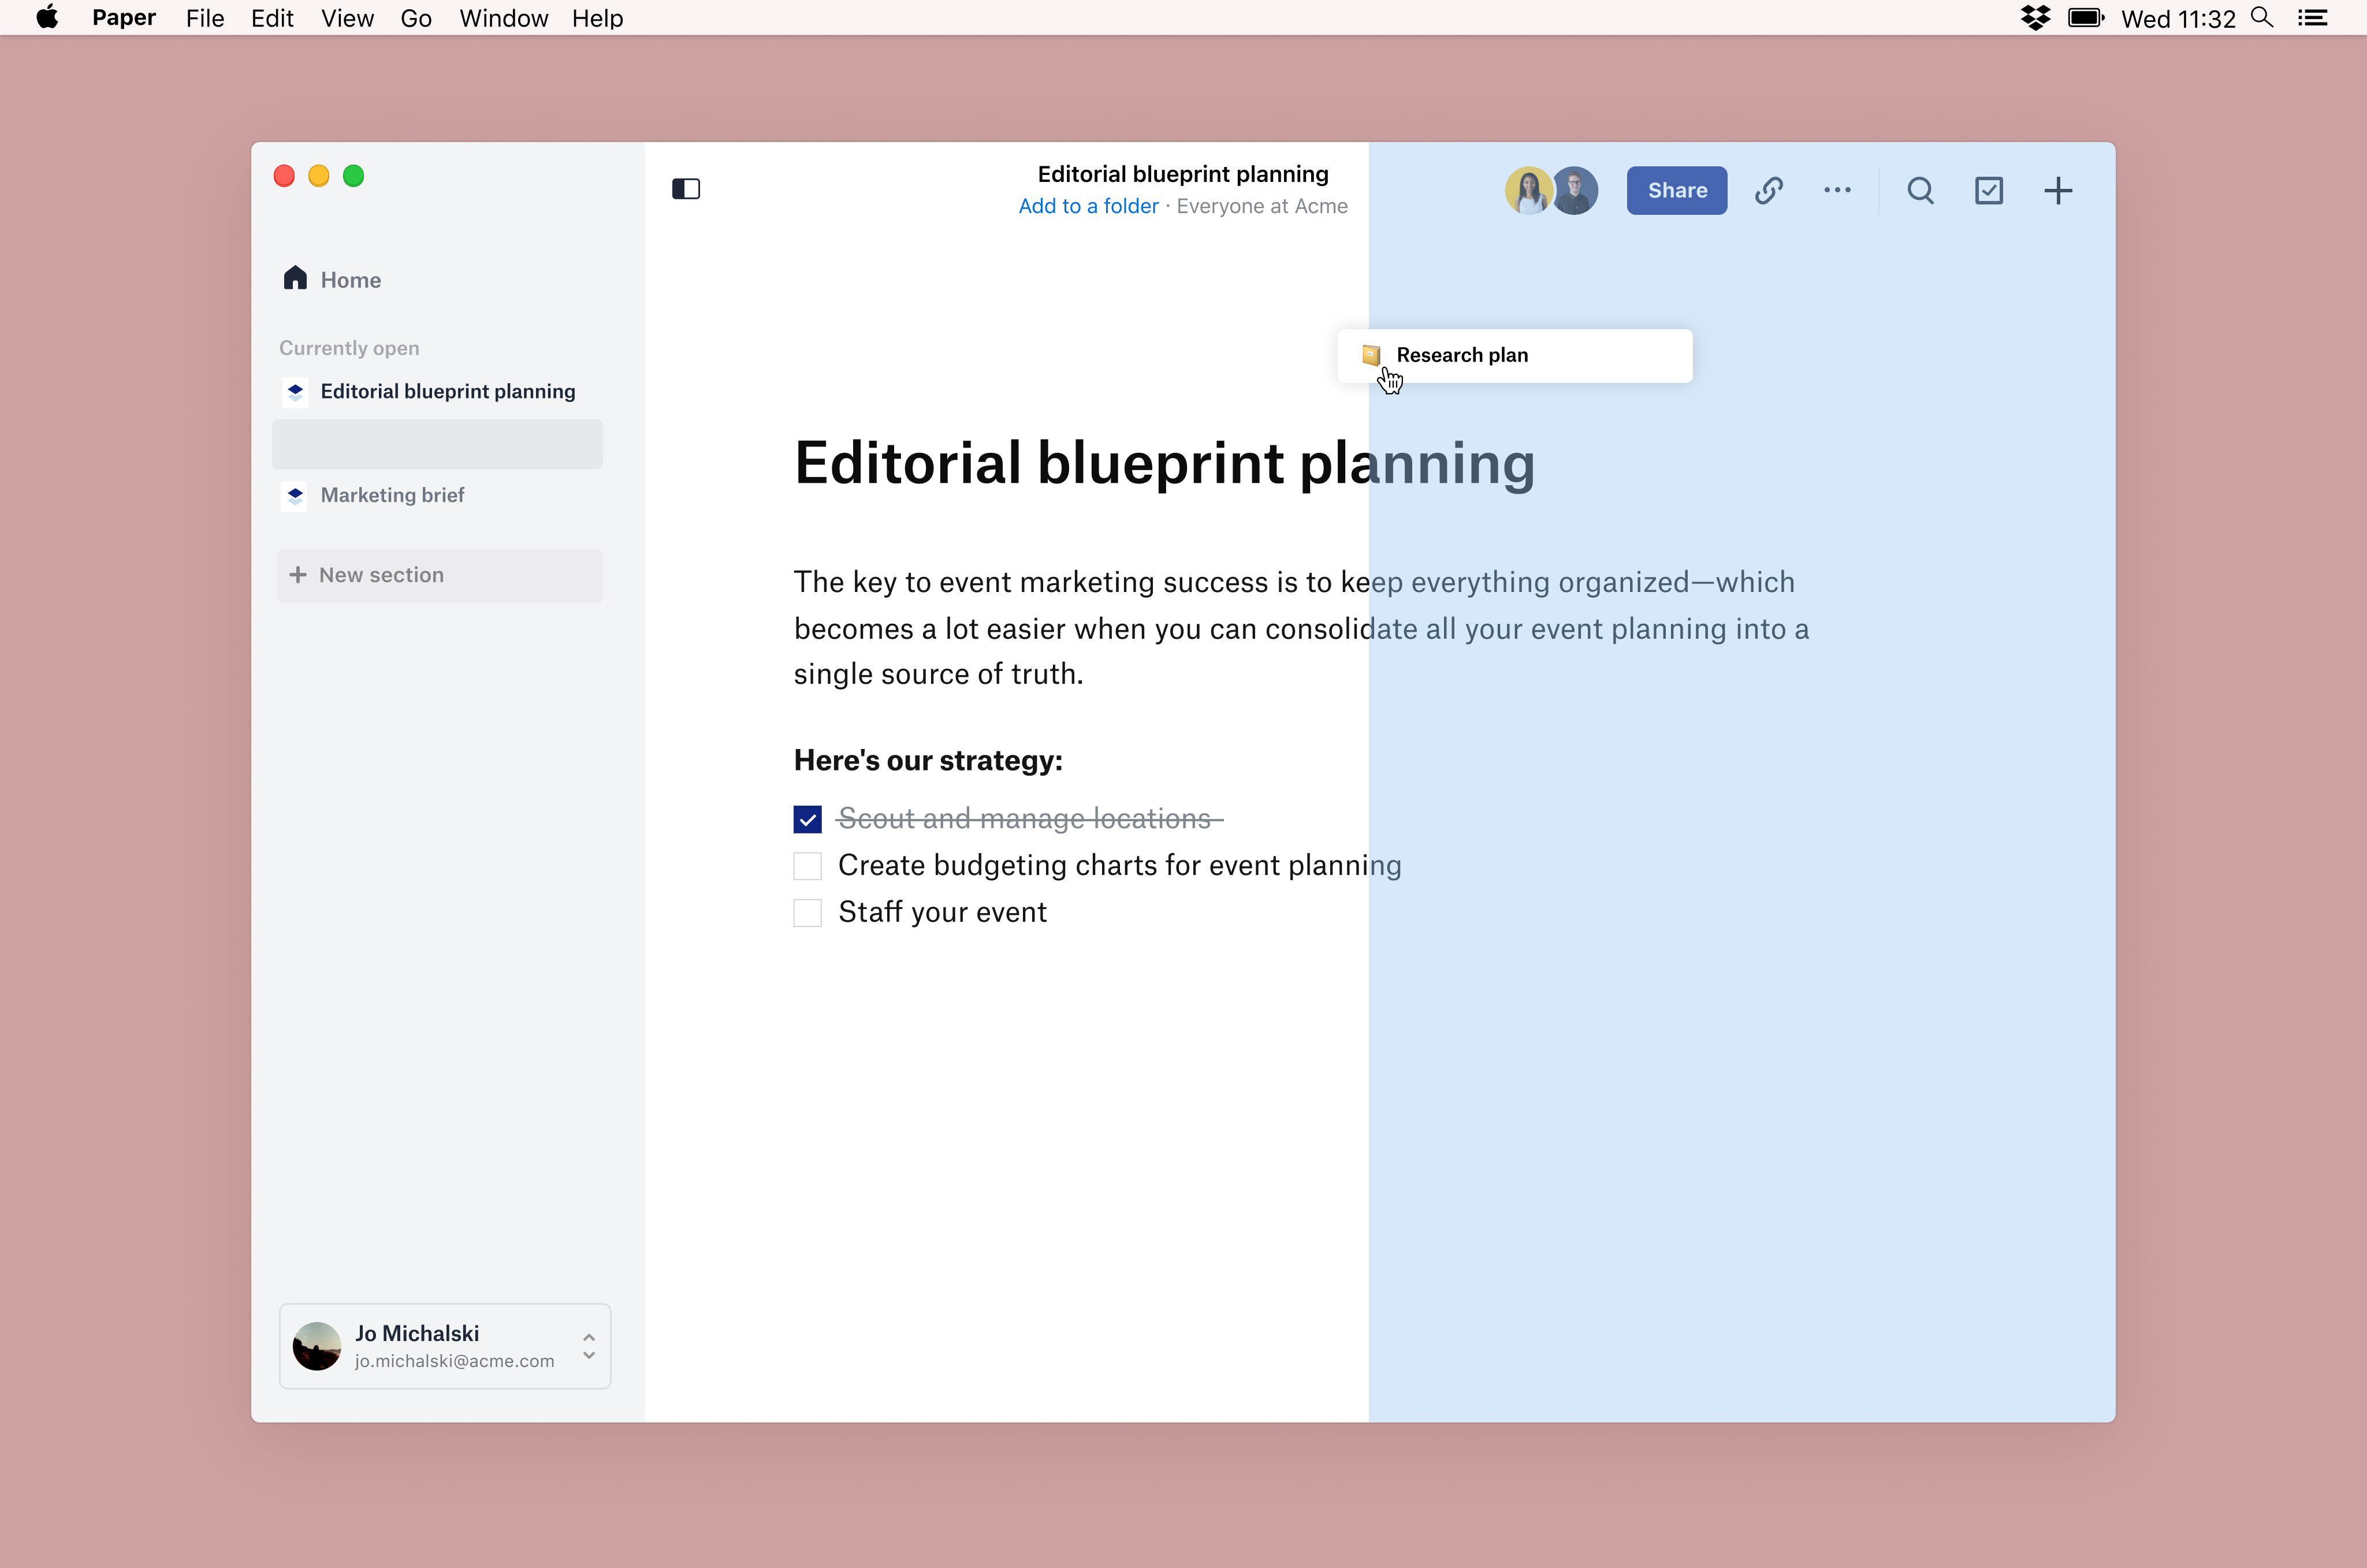
Task: Open search with the magnifier icon
Action: tap(1920, 190)
